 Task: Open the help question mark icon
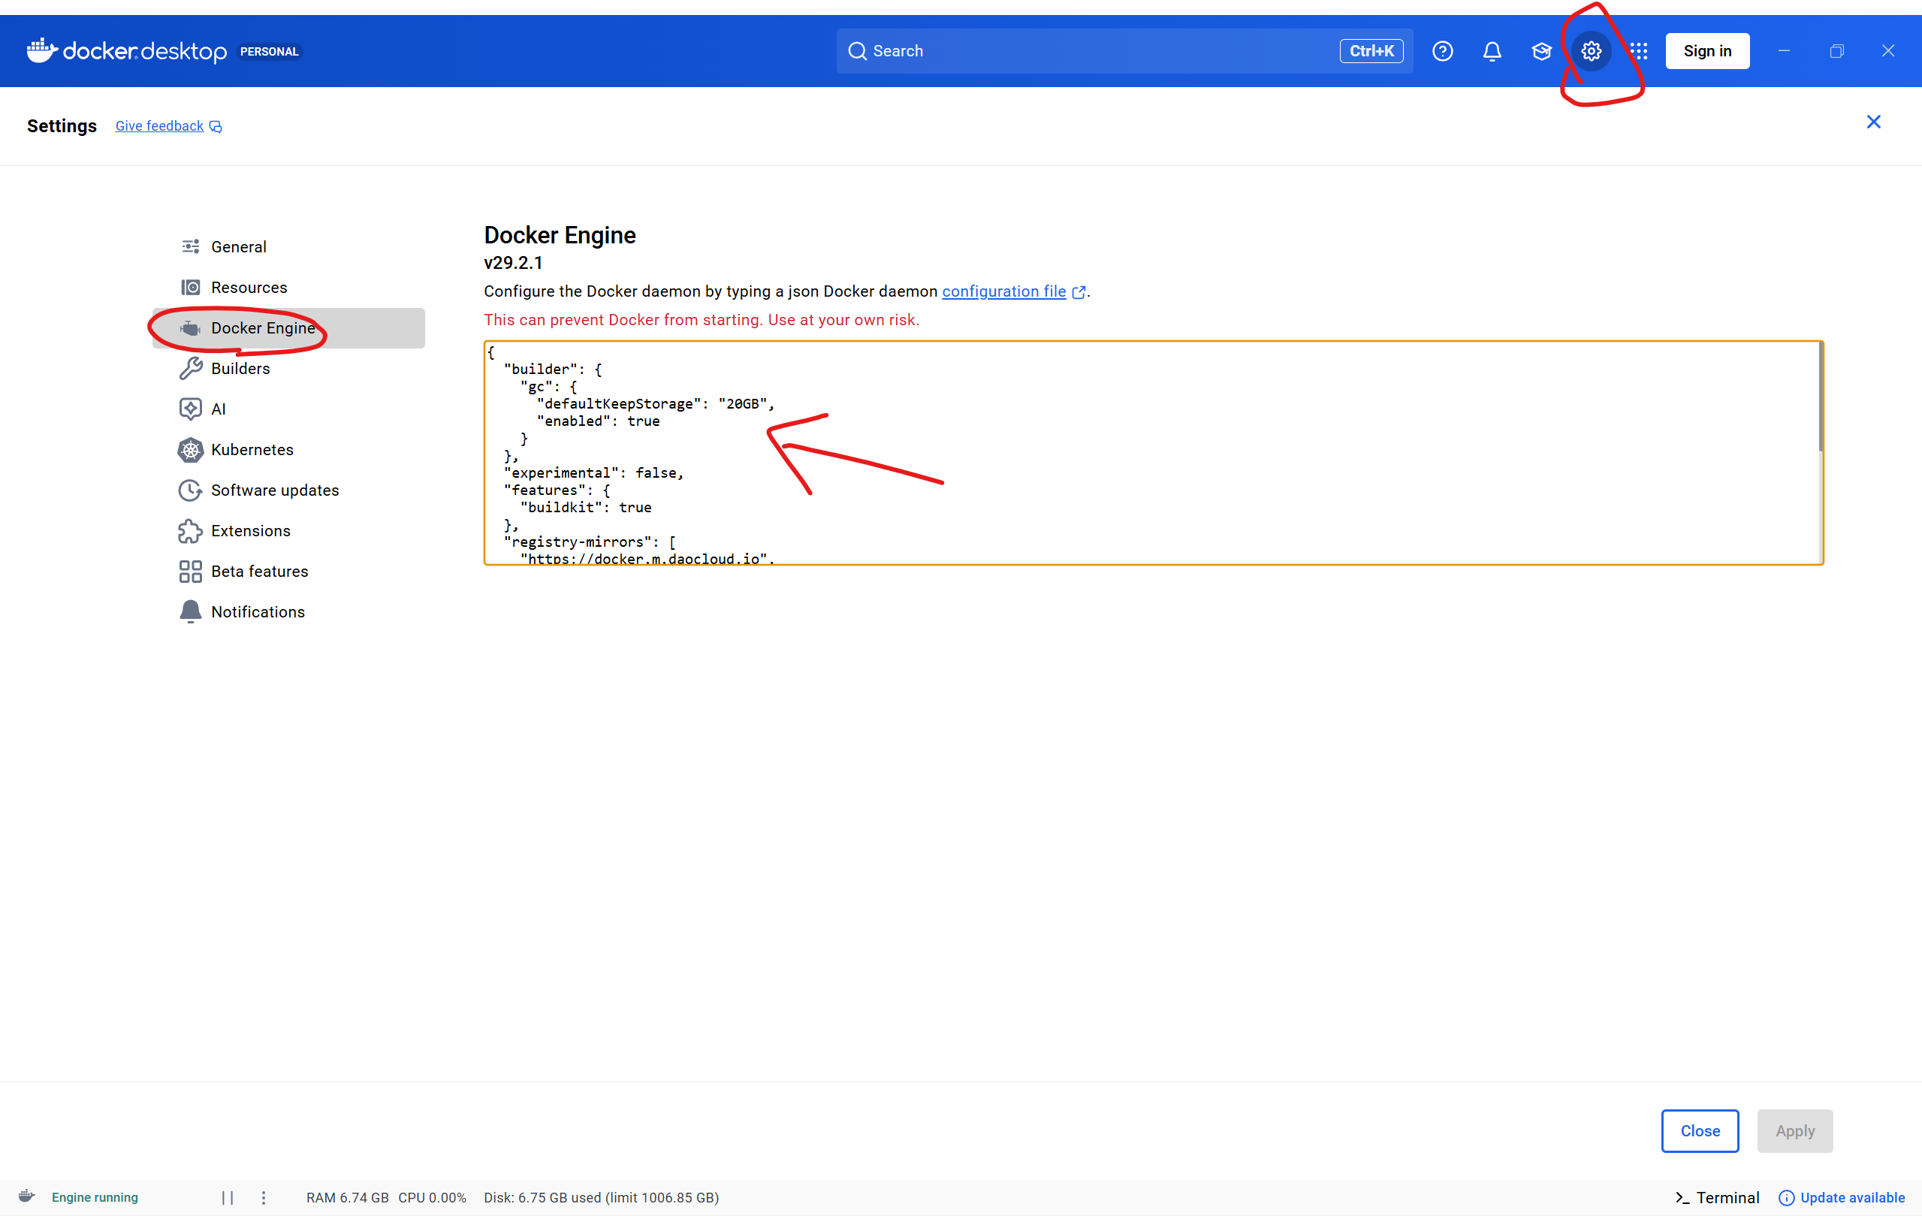tap(1441, 51)
